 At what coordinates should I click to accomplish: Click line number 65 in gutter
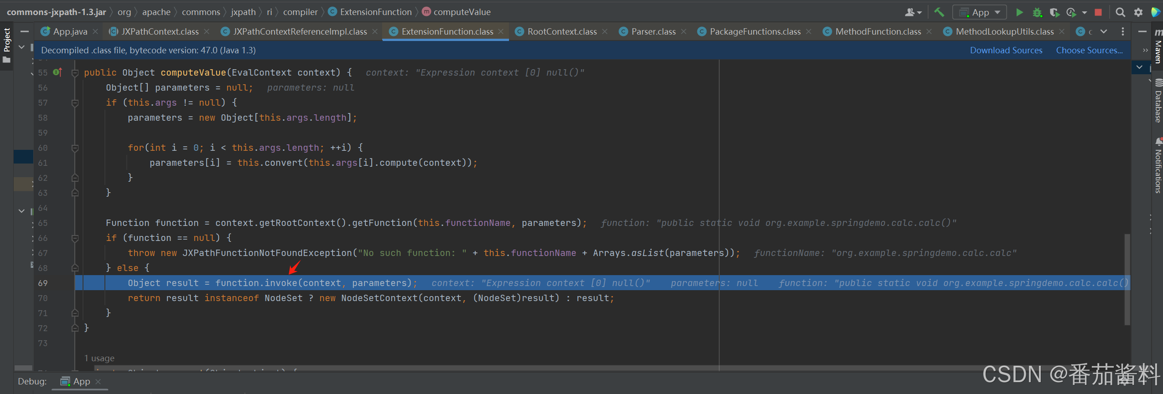pyautogui.click(x=42, y=223)
